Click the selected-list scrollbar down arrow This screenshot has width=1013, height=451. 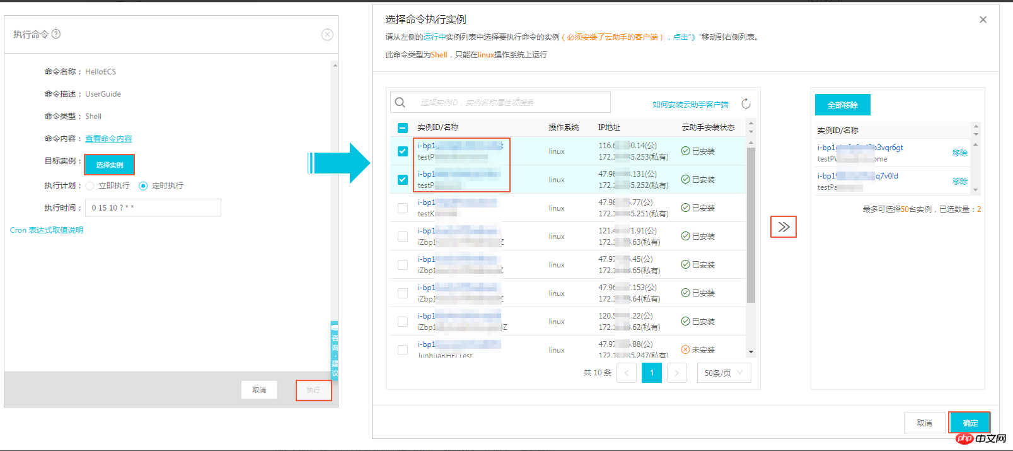pos(976,190)
